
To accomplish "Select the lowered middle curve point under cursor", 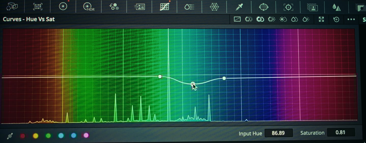I will 193,84.
